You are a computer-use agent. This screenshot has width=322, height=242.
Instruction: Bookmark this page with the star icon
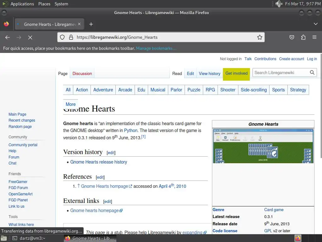pos(259,37)
